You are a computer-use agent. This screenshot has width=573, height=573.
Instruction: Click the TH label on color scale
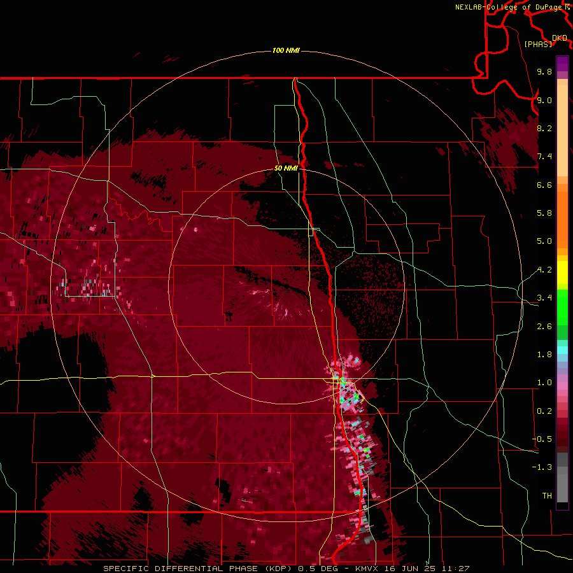tap(547, 496)
